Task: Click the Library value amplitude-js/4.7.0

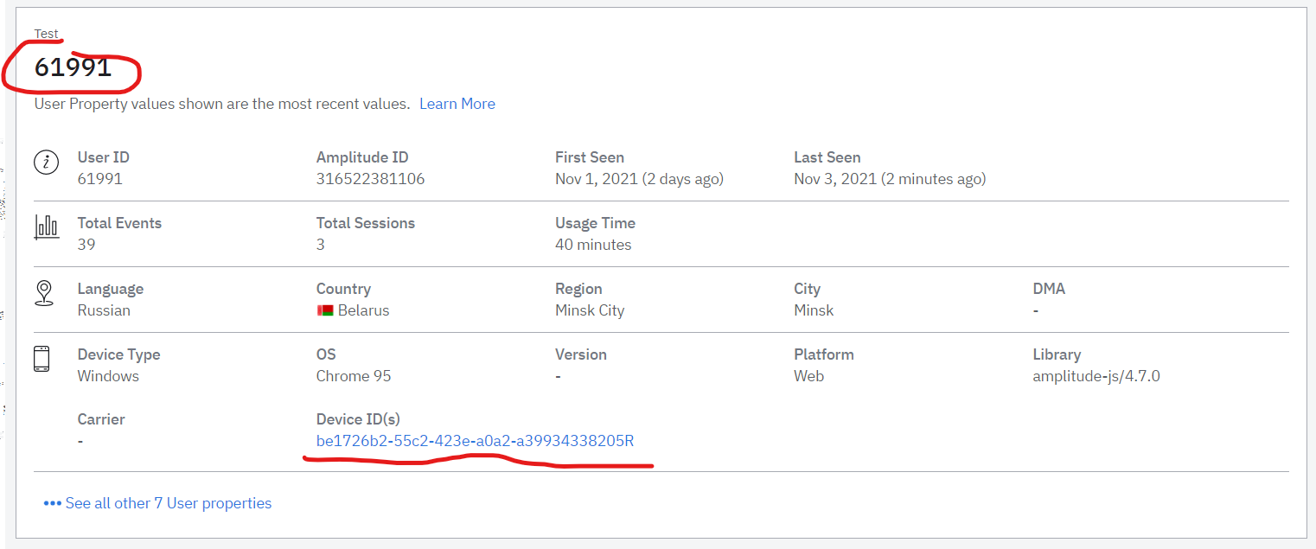Action: [1096, 376]
